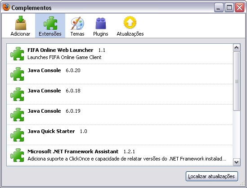Image resolution: width=247 pixels, height=188 pixels.
Task: Click the Firefox logo in the title bar
Action: tap(6, 7)
